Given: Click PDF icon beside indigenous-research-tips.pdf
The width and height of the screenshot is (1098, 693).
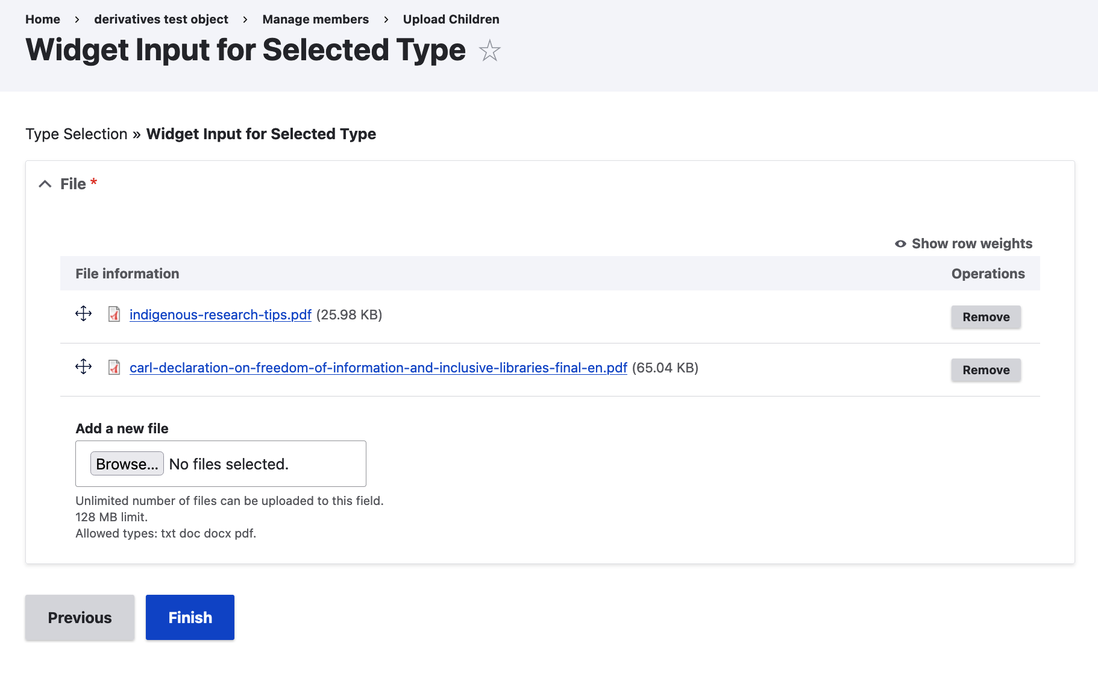Looking at the screenshot, I should point(114,314).
